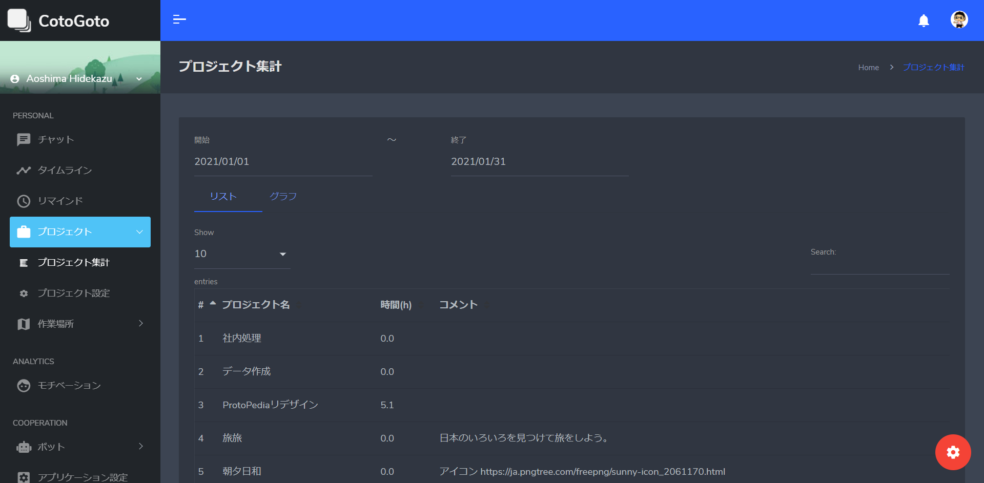Click the red settings gear button
This screenshot has width=984, height=483.
tap(953, 452)
